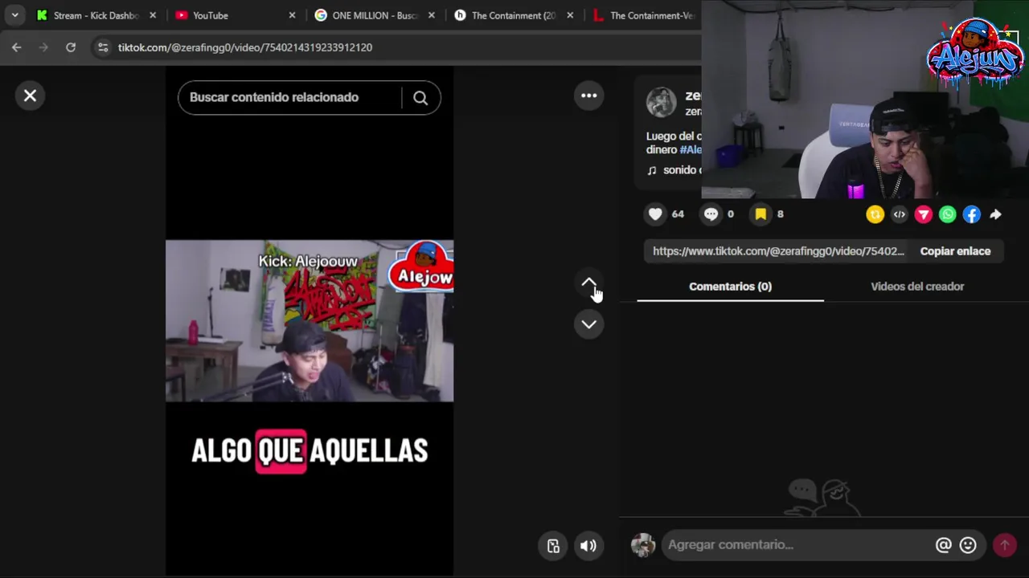Screen dimensions: 1029x578
Task: Click the browser forward arrow
Action: [x=43, y=47]
